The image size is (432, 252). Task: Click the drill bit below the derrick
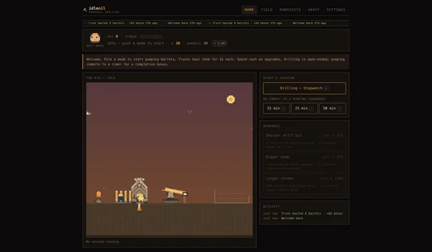click(139, 207)
